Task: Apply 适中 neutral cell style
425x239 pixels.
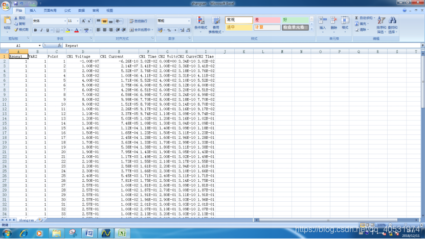Action: (239, 28)
